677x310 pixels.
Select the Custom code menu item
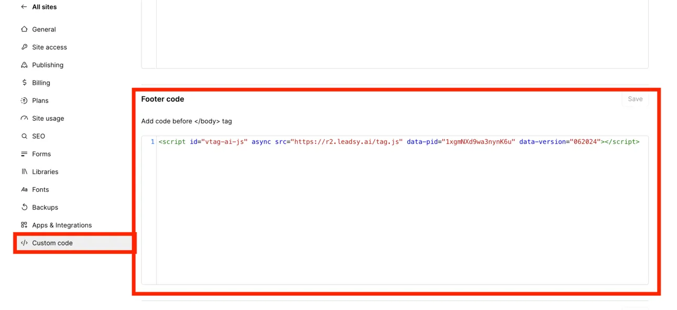74,243
